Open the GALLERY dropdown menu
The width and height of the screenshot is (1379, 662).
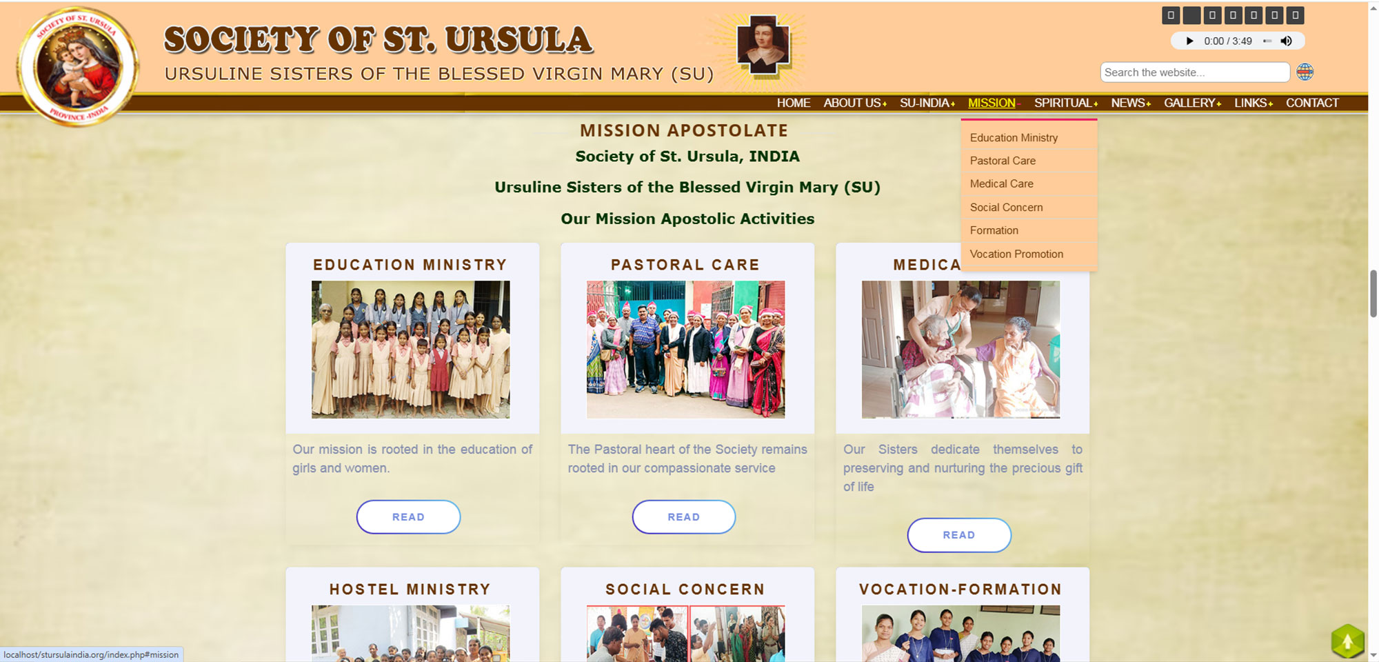[x=1191, y=103]
